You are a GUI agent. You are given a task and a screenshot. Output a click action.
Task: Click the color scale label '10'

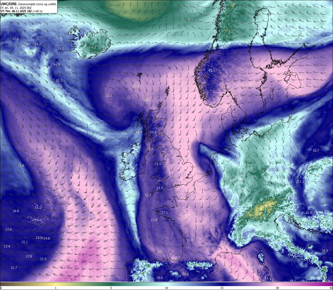pos(166,288)
